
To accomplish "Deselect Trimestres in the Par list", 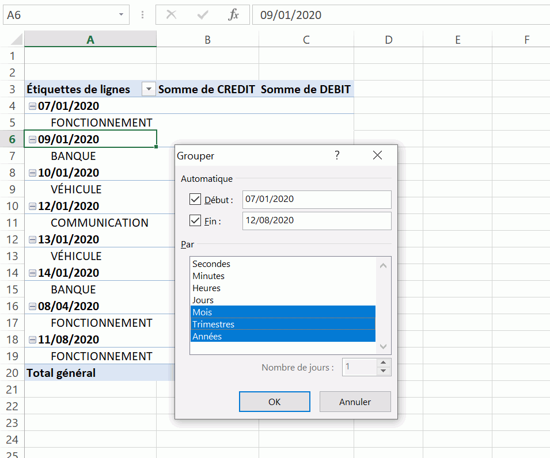I will [213, 325].
